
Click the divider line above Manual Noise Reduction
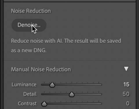[x=70, y=61]
